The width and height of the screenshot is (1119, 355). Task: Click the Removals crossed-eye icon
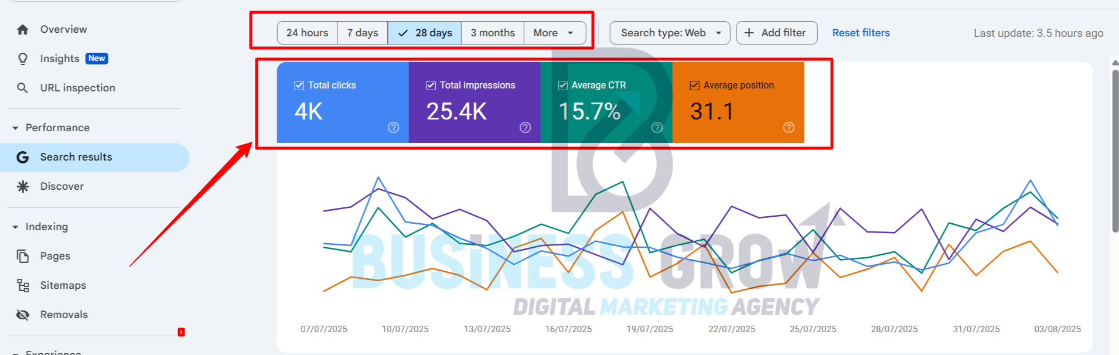tap(23, 315)
